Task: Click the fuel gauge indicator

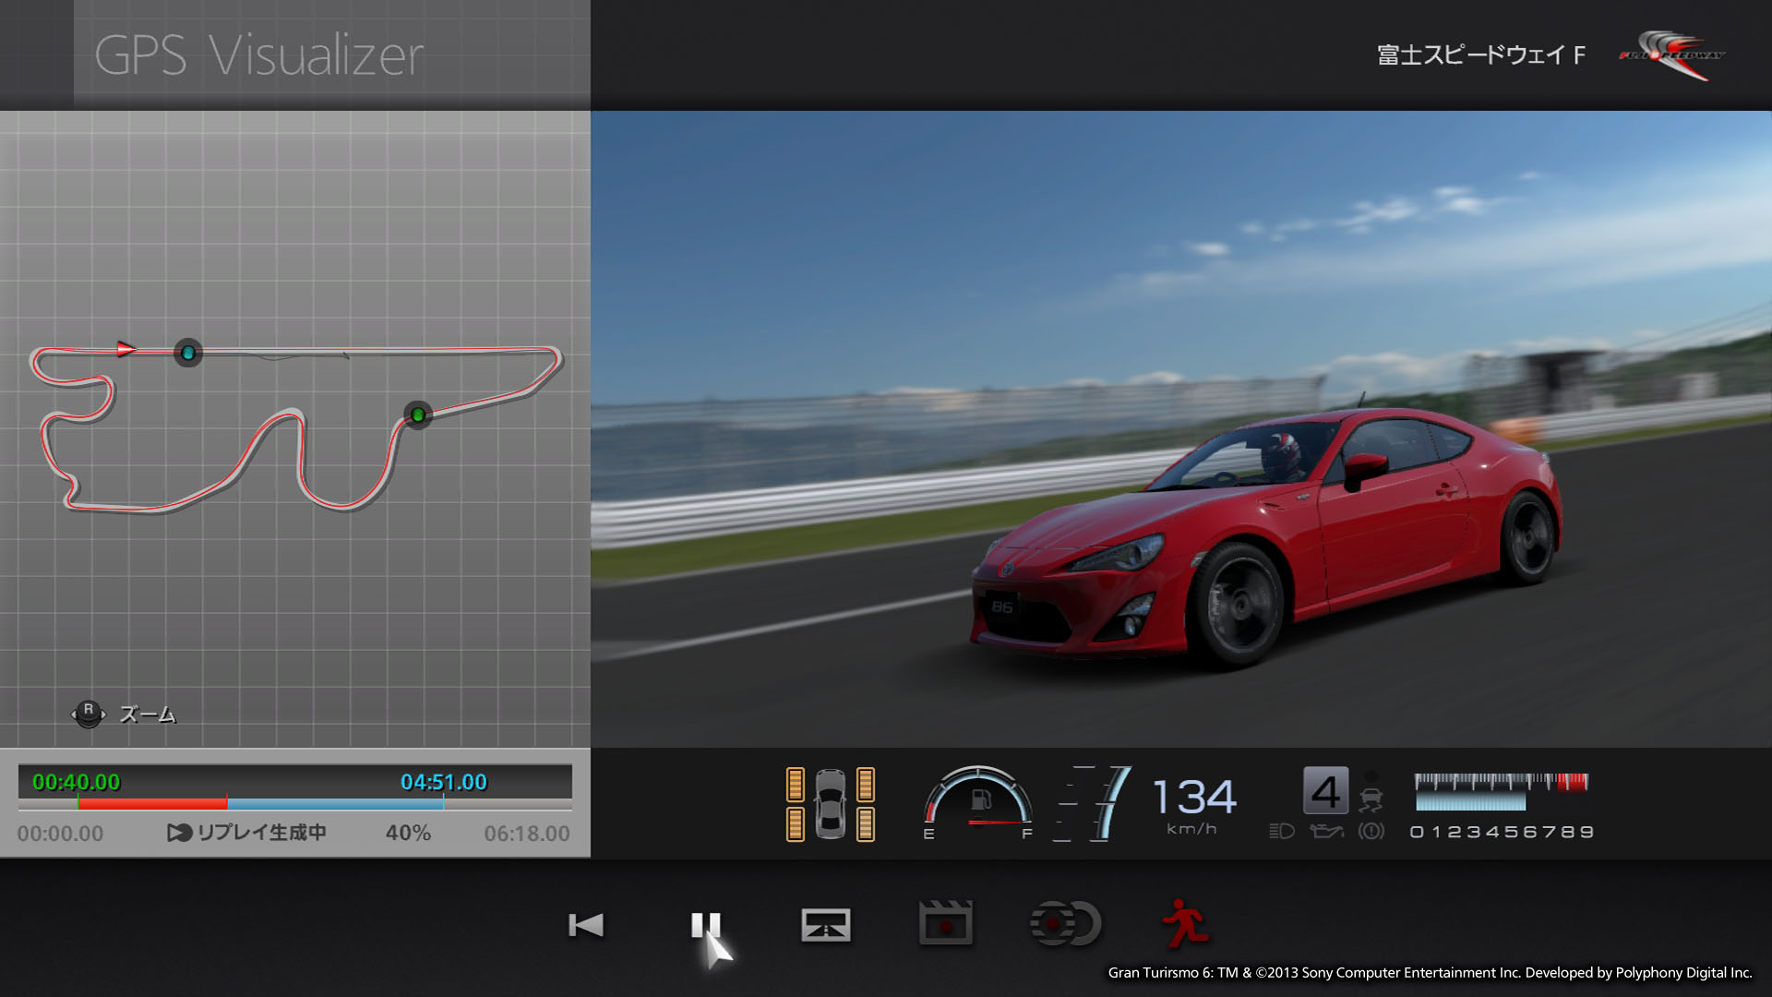Action: [978, 800]
